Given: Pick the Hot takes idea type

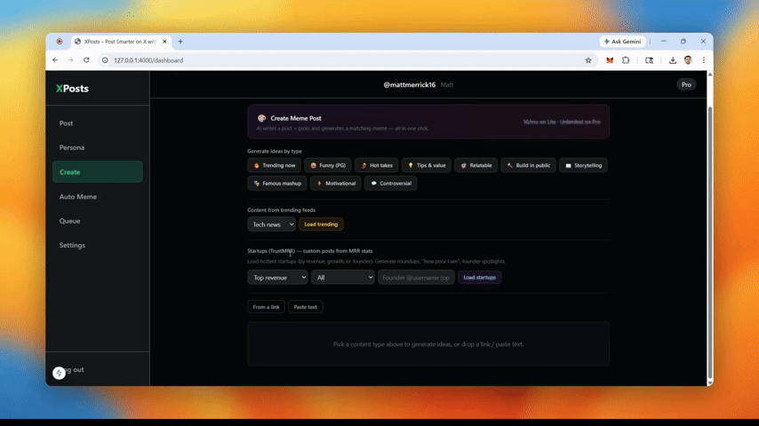Looking at the screenshot, I should point(376,165).
